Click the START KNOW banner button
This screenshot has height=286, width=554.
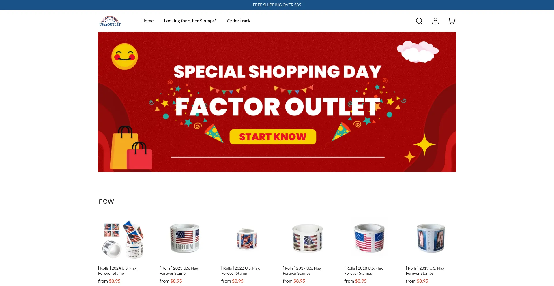tap(273, 137)
